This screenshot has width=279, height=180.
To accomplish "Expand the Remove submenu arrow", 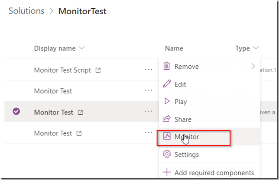I will tap(253, 66).
